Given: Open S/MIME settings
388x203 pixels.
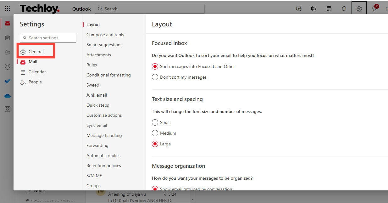Looking at the screenshot, I should coord(94,176).
